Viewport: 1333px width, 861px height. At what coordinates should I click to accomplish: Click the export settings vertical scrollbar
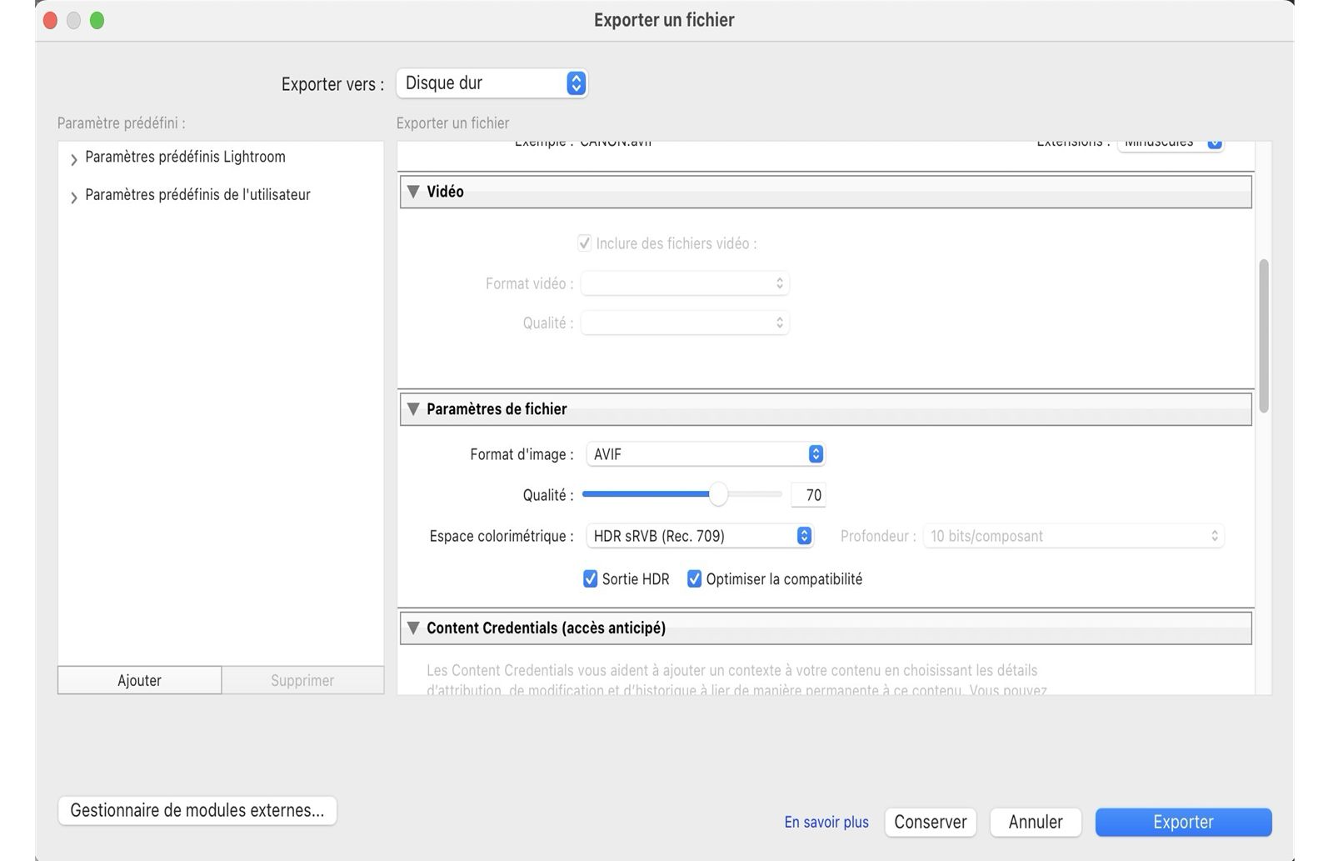click(1264, 335)
